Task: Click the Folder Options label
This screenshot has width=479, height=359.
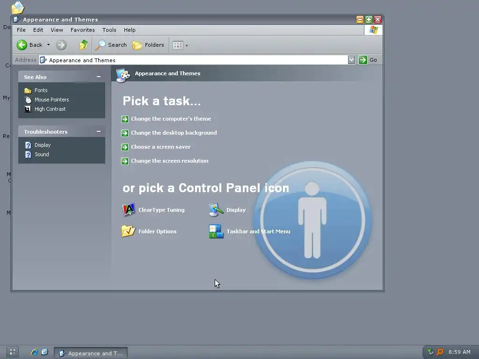Action: (x=157, y=231)
